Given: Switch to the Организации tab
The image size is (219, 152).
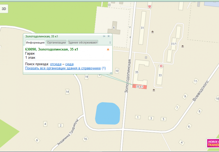Looking at the screenshot, I should [56, 43].
